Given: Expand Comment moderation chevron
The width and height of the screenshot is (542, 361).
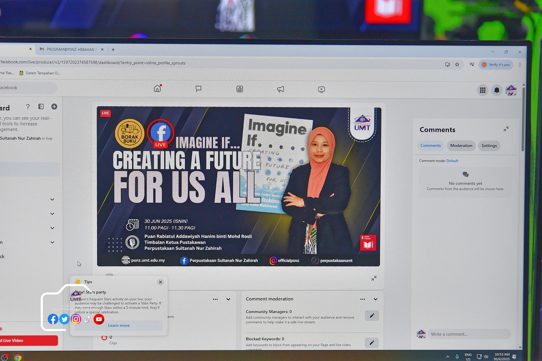Looking at the screenshot, I should pos(376,299).
